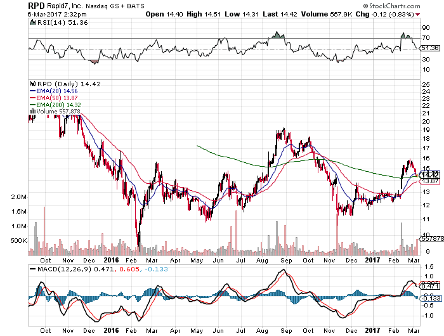Click Sep on the price panel date axis
The height and width of the screenshot is (336, 444).
tap(286, 261)
